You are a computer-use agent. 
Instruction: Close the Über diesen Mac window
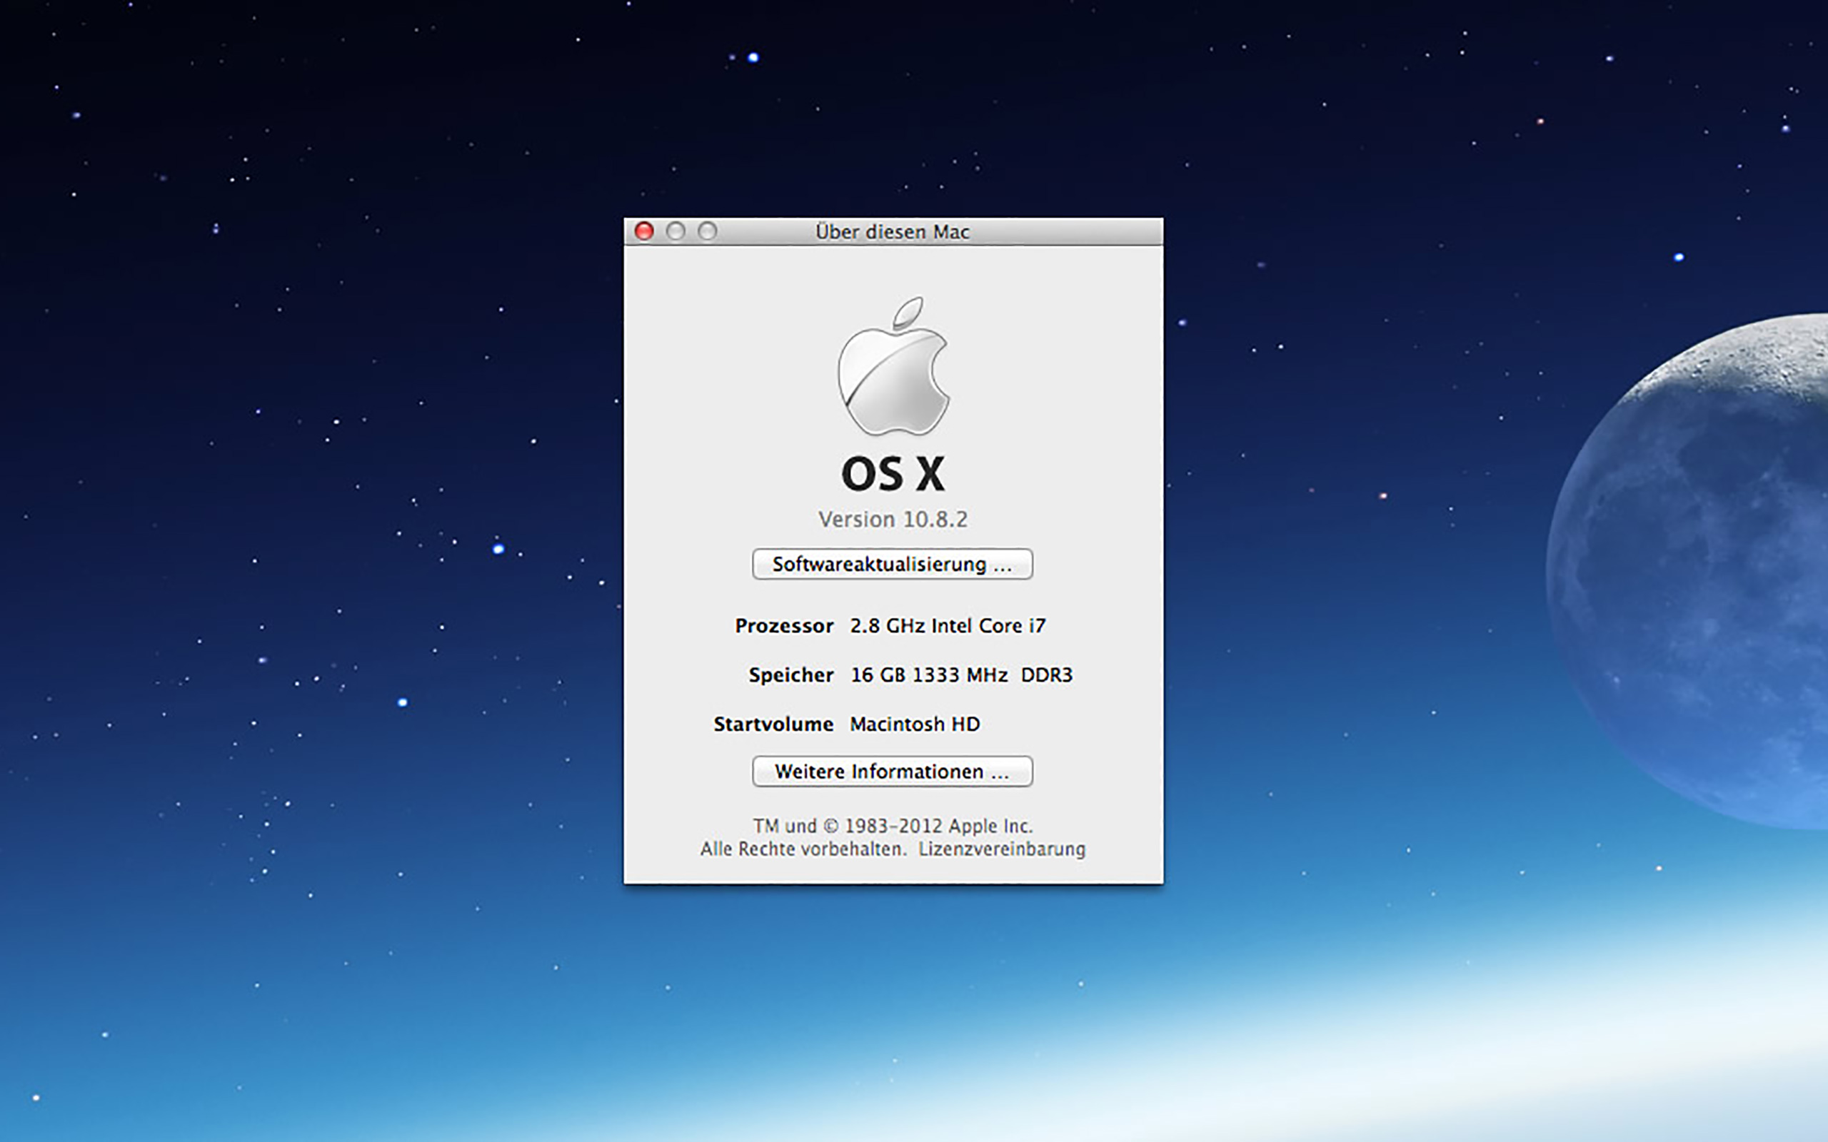click(x=644, y=231)
